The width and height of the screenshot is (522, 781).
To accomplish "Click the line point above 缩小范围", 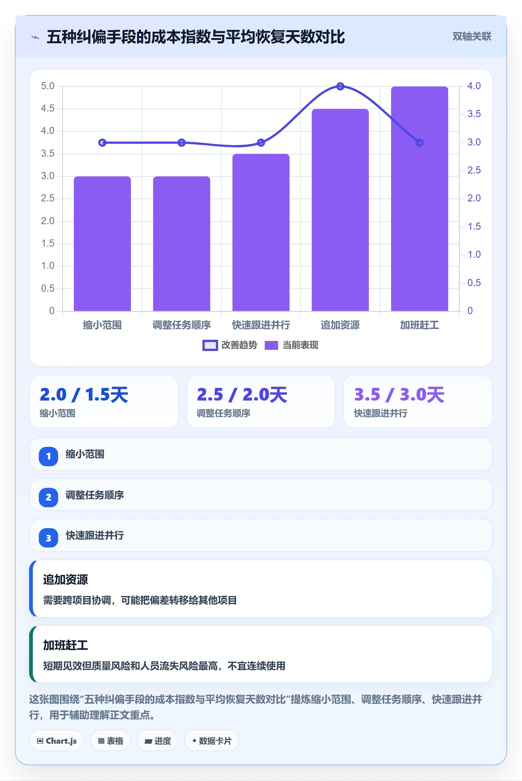I will 102,142.
